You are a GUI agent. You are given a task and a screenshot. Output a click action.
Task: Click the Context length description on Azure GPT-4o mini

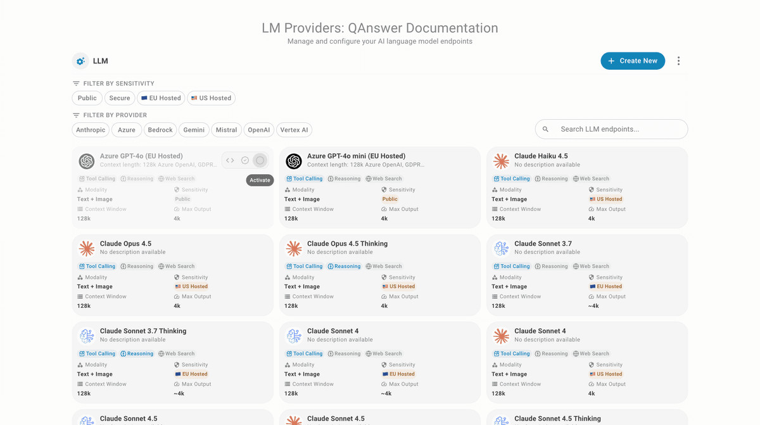pos(365,165)
